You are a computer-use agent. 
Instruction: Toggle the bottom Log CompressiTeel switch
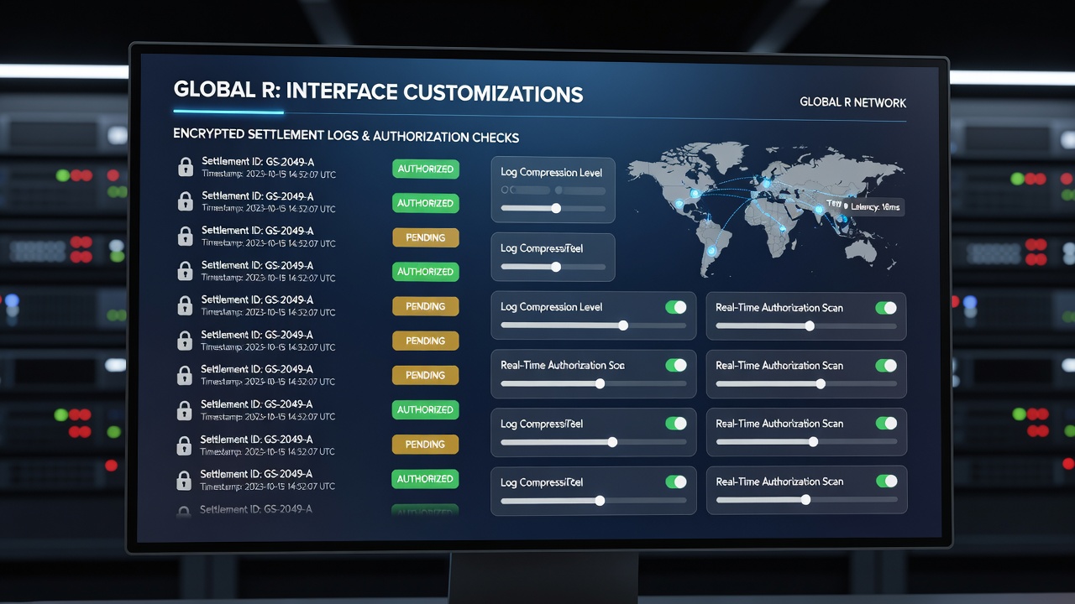[x=676, y=482]
